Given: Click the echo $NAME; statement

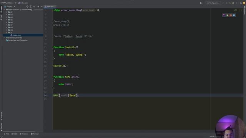Looking at the screenshot, I should click(66, 84).
